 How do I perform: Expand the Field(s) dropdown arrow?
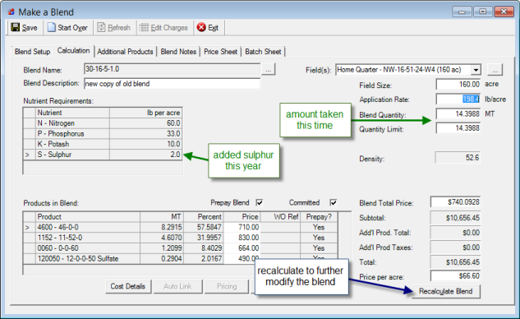coord(476,70)
